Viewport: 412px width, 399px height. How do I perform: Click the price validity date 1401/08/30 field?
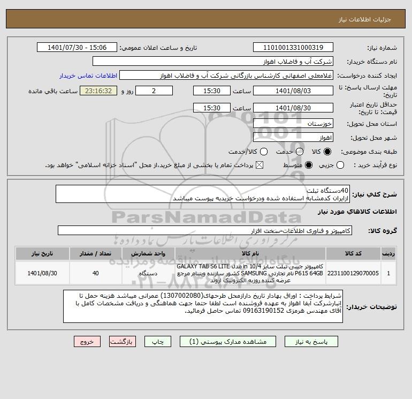(293, 108)
